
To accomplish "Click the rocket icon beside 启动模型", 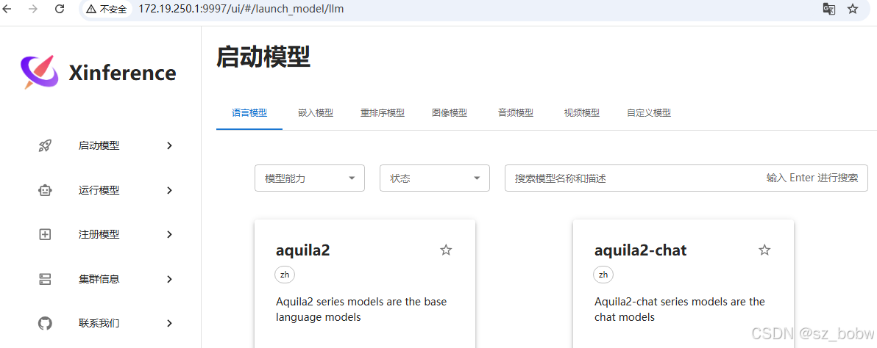I will [45, 146].
